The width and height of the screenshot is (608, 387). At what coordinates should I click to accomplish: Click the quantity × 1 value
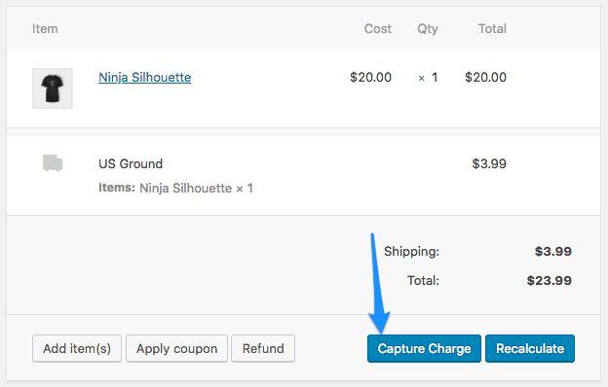pyautogui.click(x=428, y=78)
